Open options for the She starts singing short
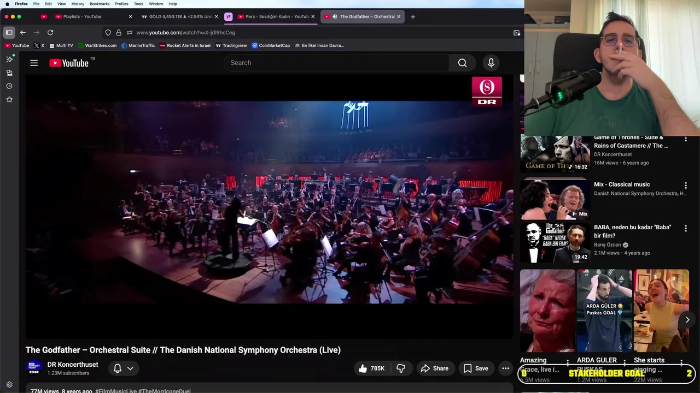Image resolution: width=700 pixels, height=393 pixels. coord(681,362)
